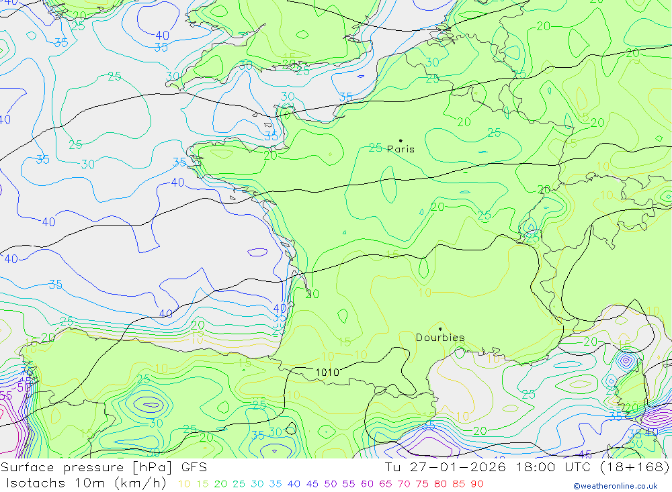Click the Paris city label
Viewport: 672px width, 492px height.
[401, 149]
